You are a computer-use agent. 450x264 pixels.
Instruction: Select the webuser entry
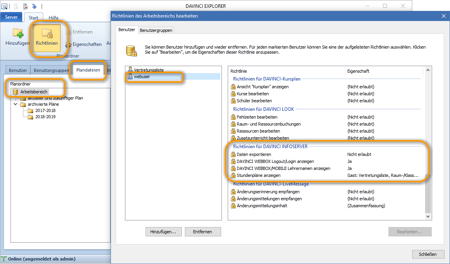(142, 77)
